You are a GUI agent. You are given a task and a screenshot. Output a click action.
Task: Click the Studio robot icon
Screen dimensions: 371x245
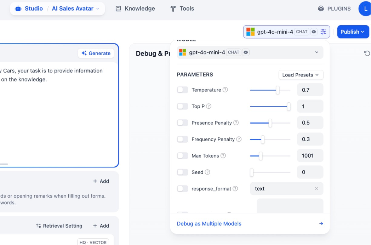tap(18, 9)
